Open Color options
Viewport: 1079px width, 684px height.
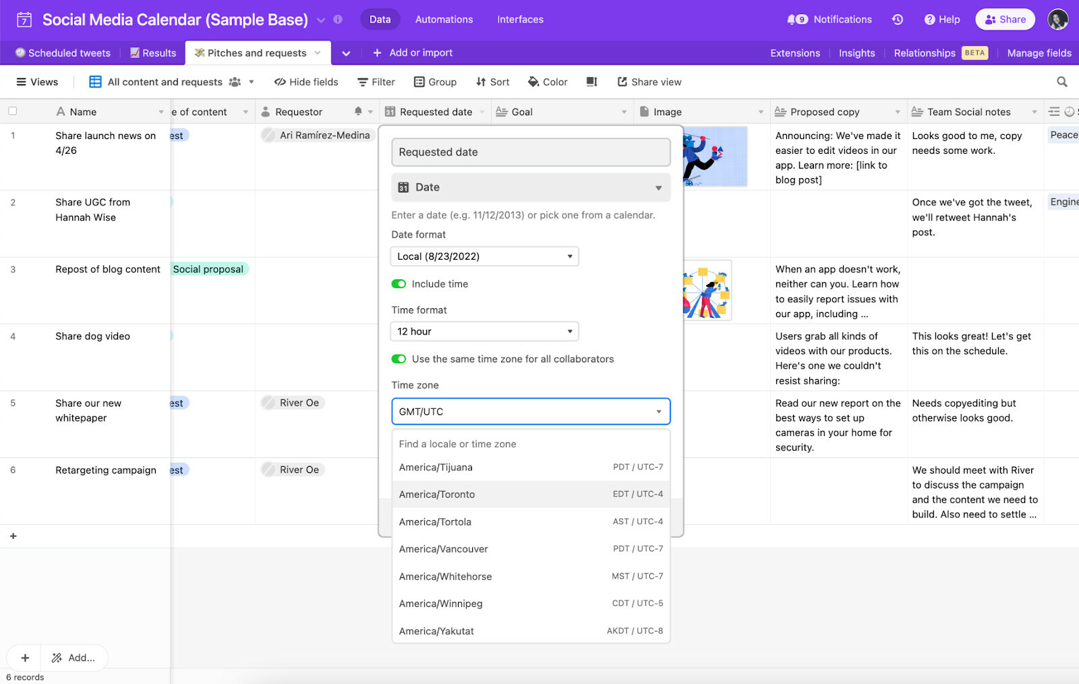point(548,82)
